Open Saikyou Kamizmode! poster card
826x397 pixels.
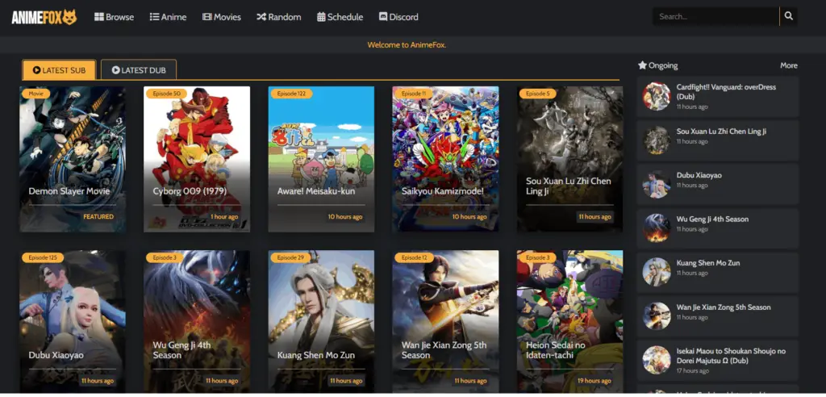[445, 159]
